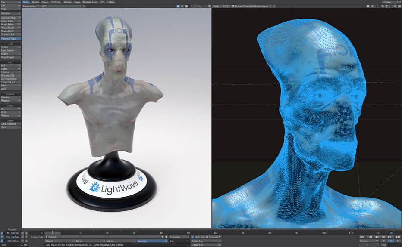Click the pause button
Screen dimensions: 402x247
point(391,241)
